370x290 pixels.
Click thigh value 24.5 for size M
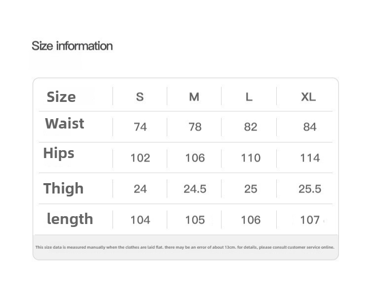click(195, 189)
